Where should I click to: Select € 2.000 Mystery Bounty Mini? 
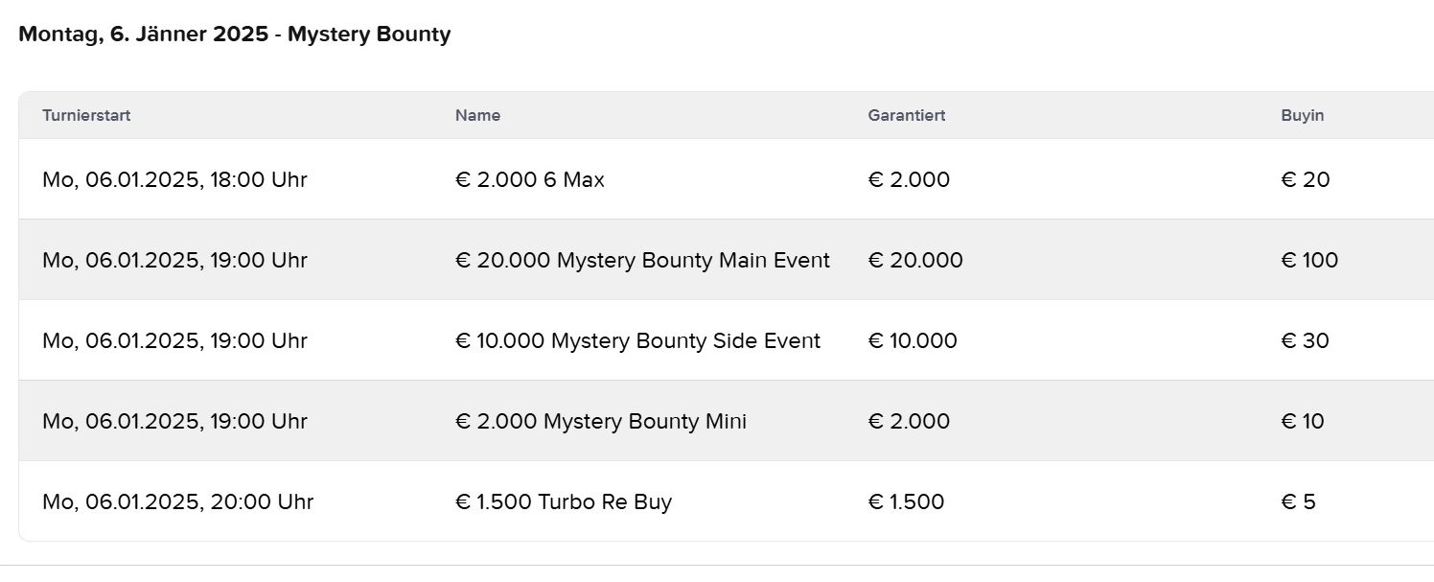(600, 421)
